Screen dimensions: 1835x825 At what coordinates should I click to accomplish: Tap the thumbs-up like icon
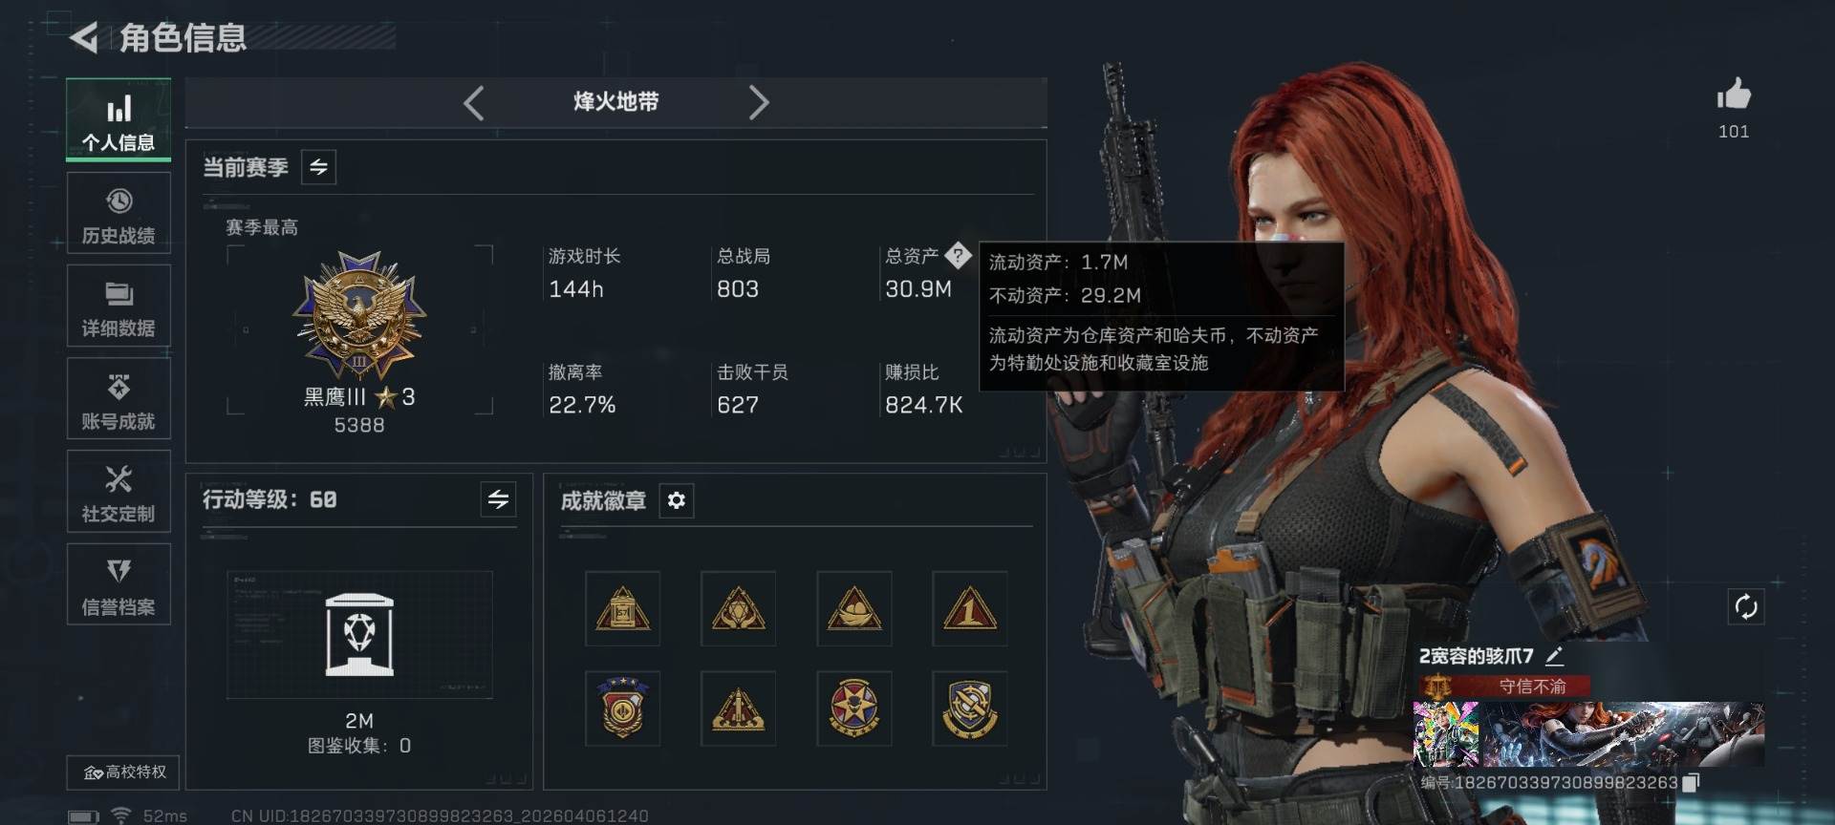point(1733,95)
